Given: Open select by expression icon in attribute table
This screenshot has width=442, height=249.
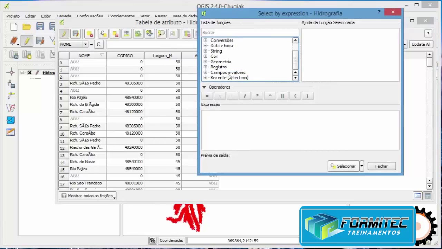Looking at the screenshot, I should pos(103,34).
